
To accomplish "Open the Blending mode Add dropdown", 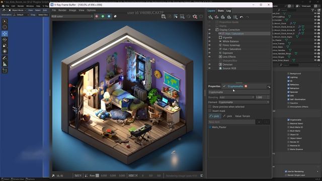I will (x=236, y=98).
